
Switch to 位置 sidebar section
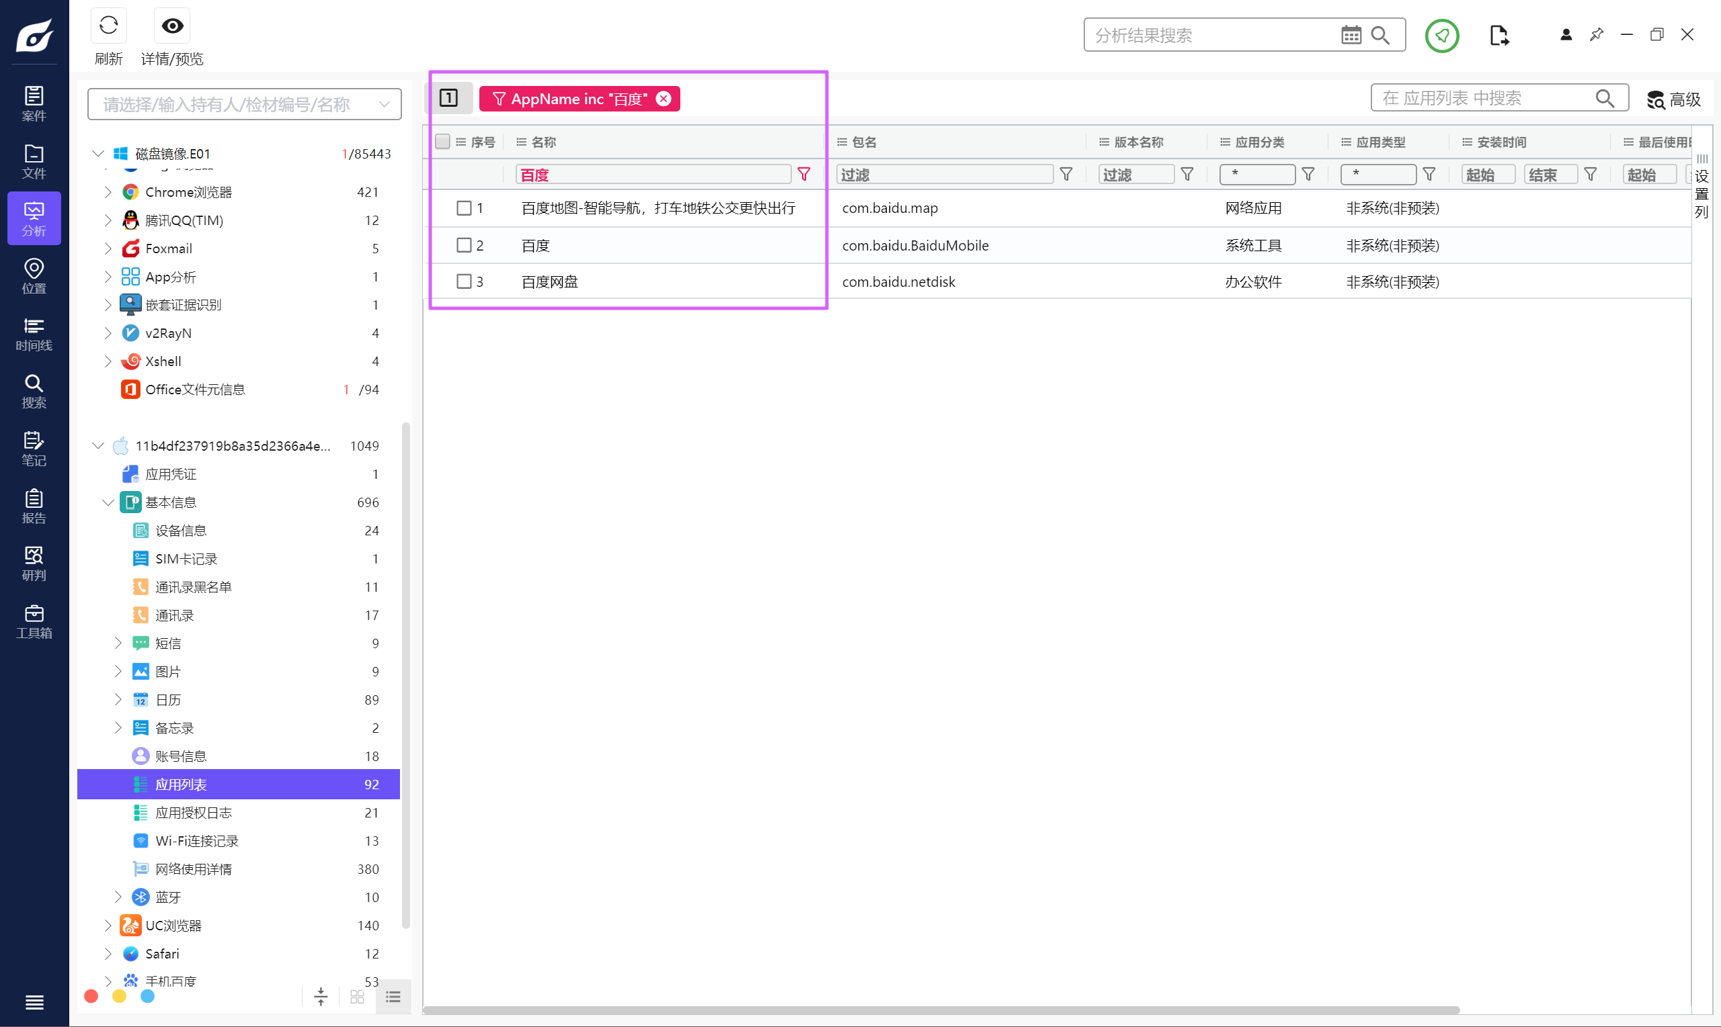(x=34, y=276)
